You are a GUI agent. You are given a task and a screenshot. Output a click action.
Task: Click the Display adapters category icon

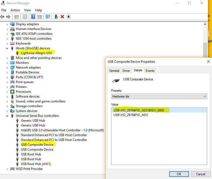click(x=12, y=24)
